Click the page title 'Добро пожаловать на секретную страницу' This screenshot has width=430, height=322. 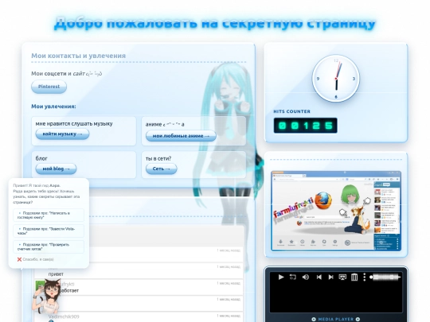coord(215,23)
